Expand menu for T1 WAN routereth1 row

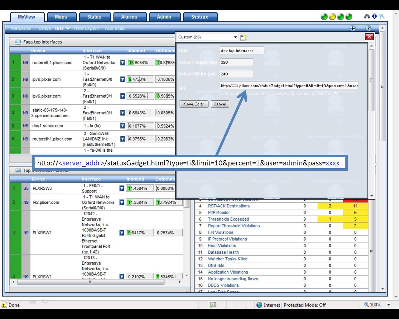[x=123, y=63]
